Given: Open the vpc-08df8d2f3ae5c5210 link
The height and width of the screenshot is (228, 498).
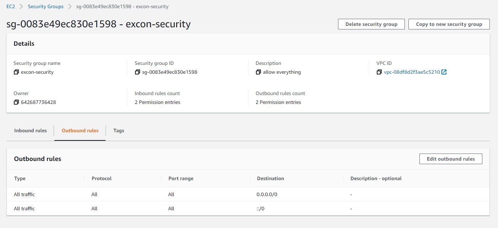Looking at the screenshot, I should tap(412, 72).
